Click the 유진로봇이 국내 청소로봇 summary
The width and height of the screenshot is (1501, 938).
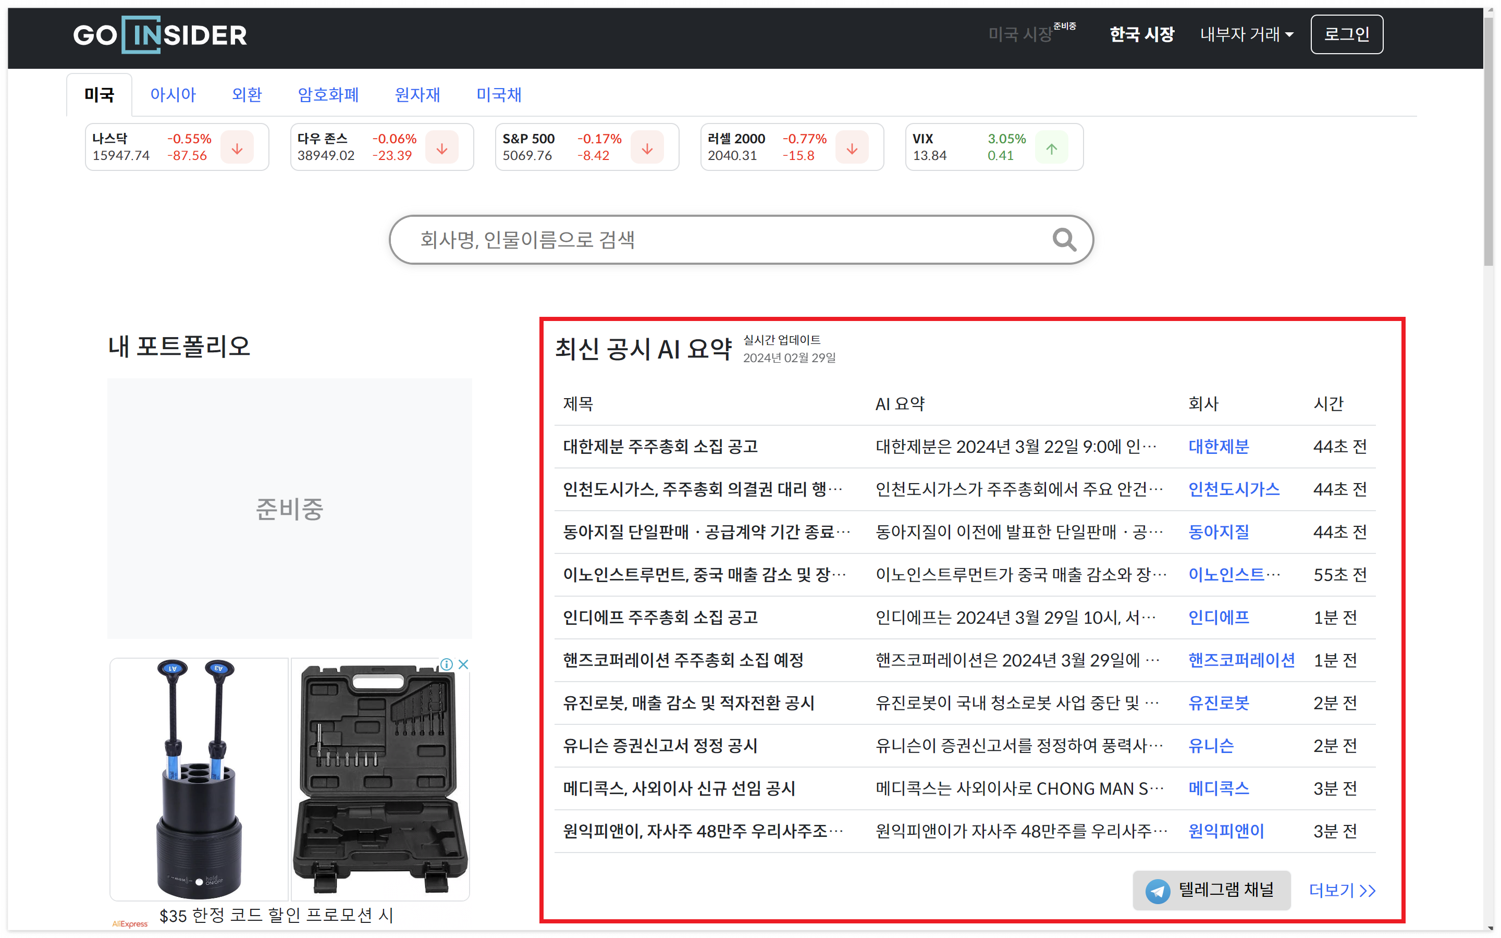[1017, 703]
